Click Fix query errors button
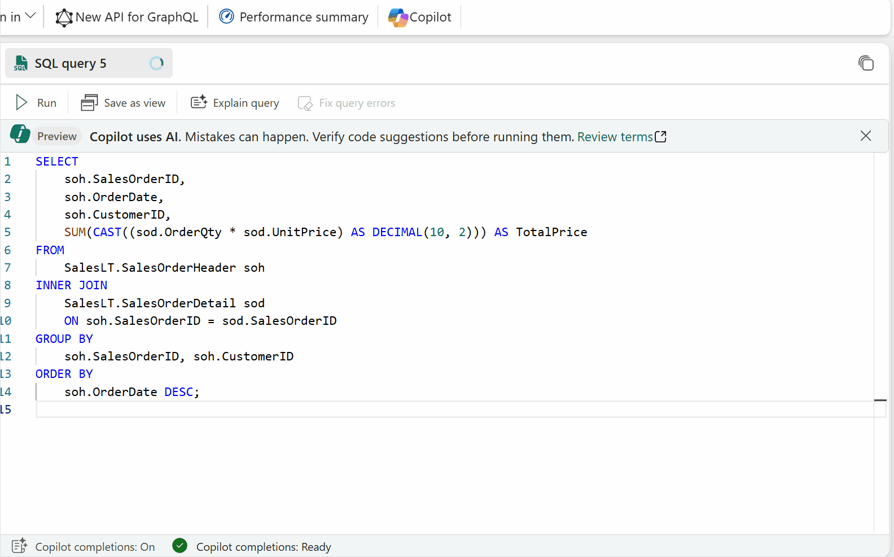894x557 pixels. (x=347, y=103)
